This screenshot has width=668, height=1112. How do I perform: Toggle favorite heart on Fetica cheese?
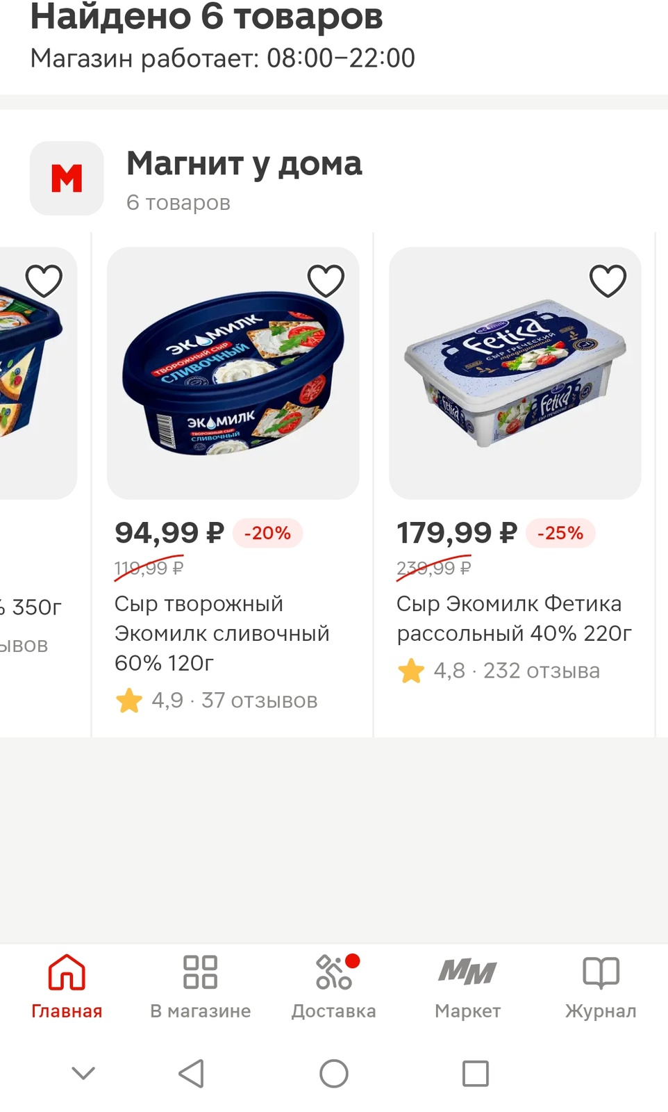pos(608,281)
